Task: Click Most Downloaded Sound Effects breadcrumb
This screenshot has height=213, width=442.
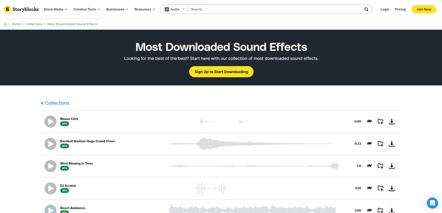Action: [73, 24]
